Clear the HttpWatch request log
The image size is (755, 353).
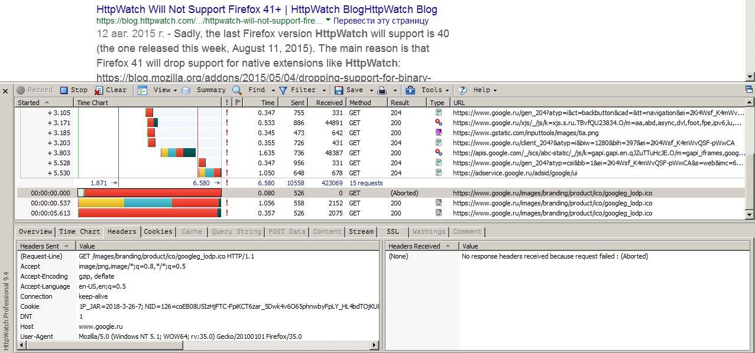click(x=111, y=90)
